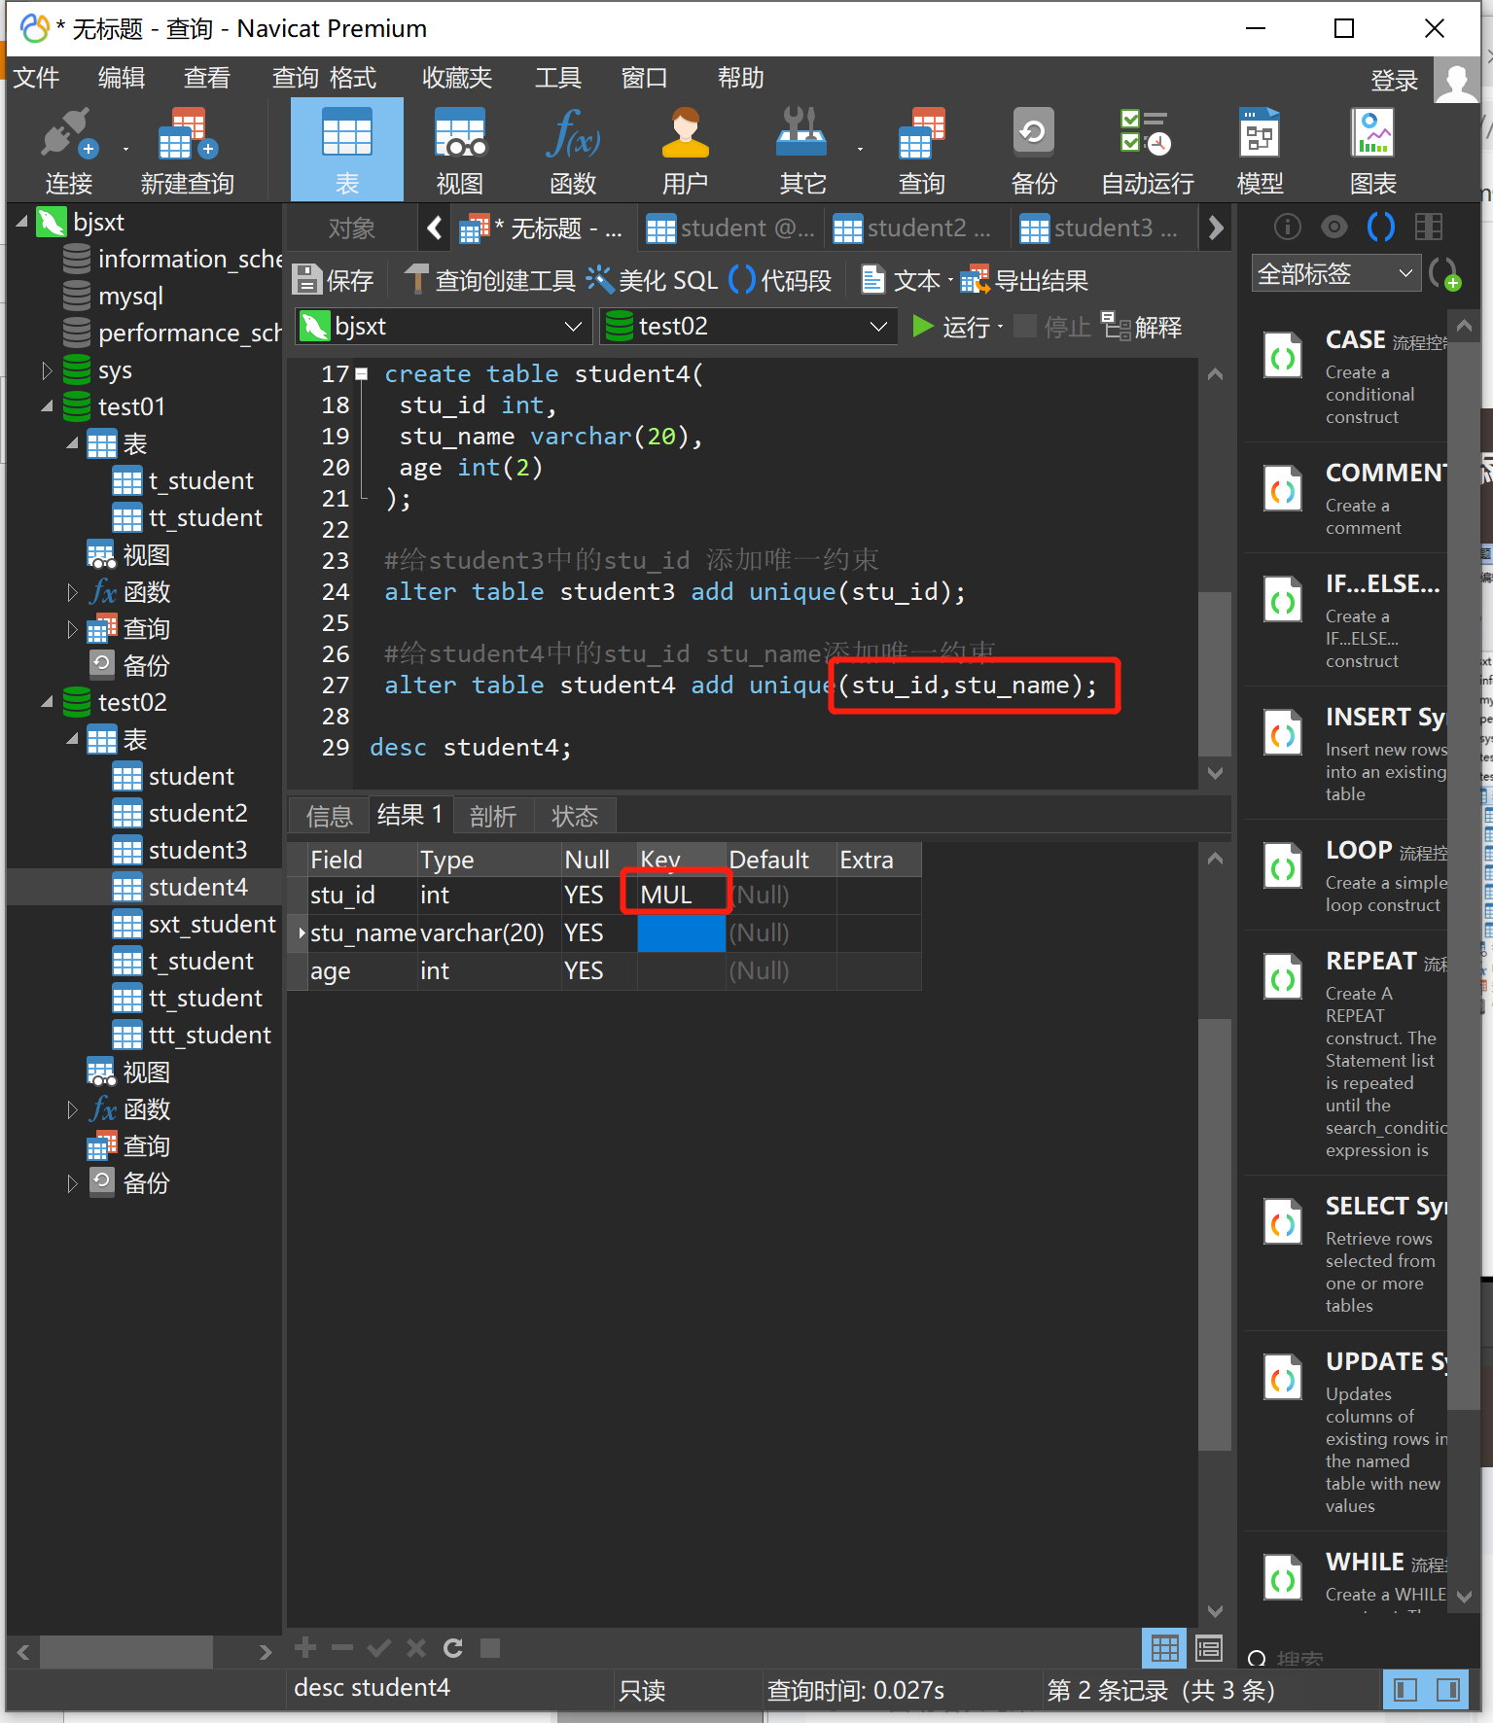
Task: Open the bjsxt connection dropdown
Action: point(444,327)
